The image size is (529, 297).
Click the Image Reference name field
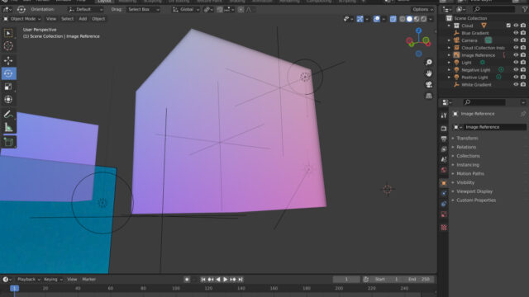[495, 127]
